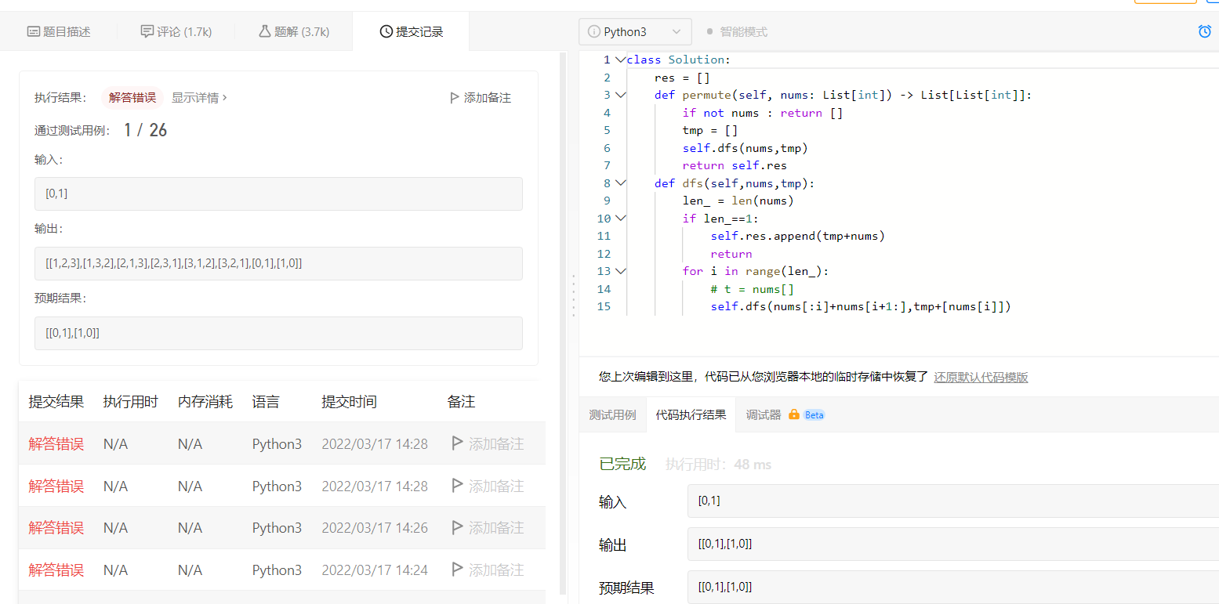Screen dimensions: 1219x604
Task: Fold the for loop at line 13
Action: (620, 271)
